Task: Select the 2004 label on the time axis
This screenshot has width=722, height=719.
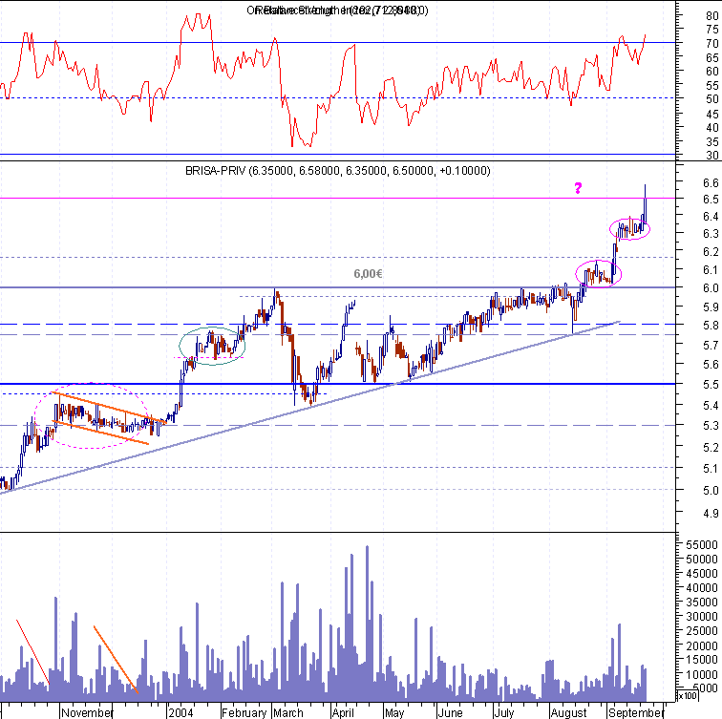Action: coord(180,712)
